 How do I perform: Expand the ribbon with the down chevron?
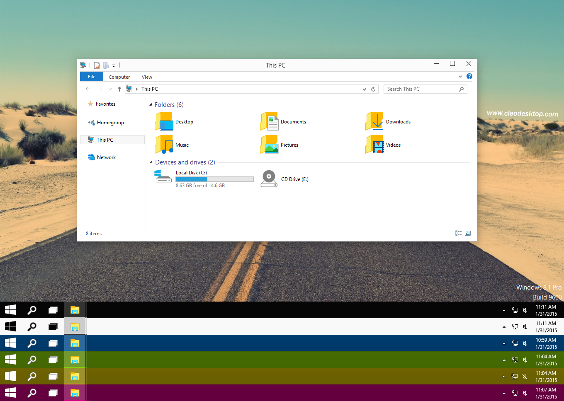pos(460,77)
